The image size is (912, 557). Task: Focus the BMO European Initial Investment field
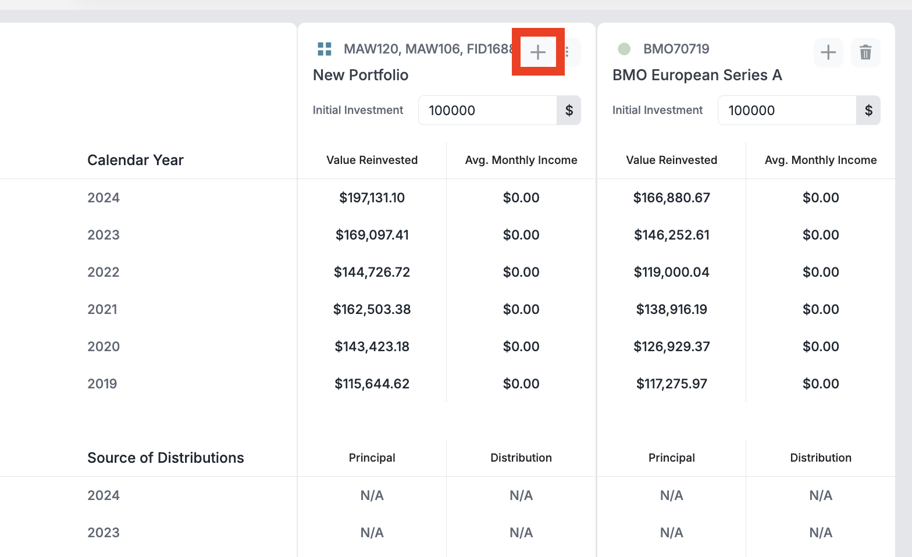[x=787, y=110]
